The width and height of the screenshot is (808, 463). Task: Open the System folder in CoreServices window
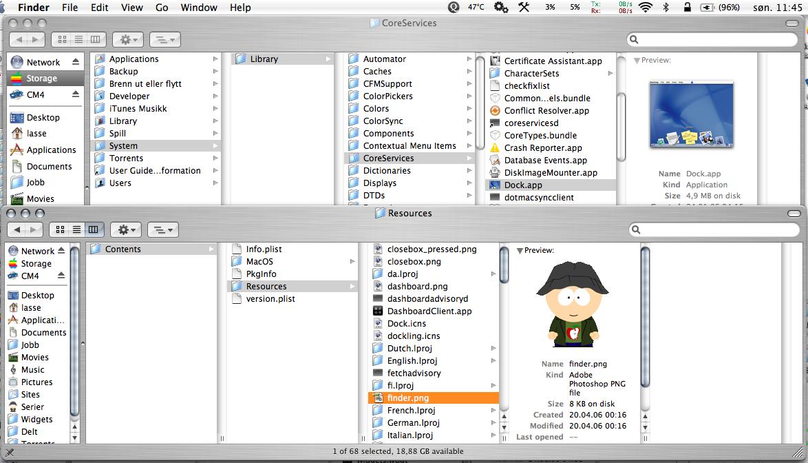pos(156,146)
